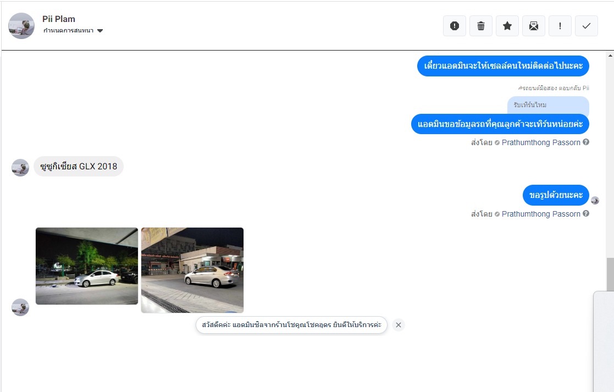The height and width of the screenshot is (392, 614).
Task: Click the message ซูซูกิเซียส GLX 2018
Action: 79,167
